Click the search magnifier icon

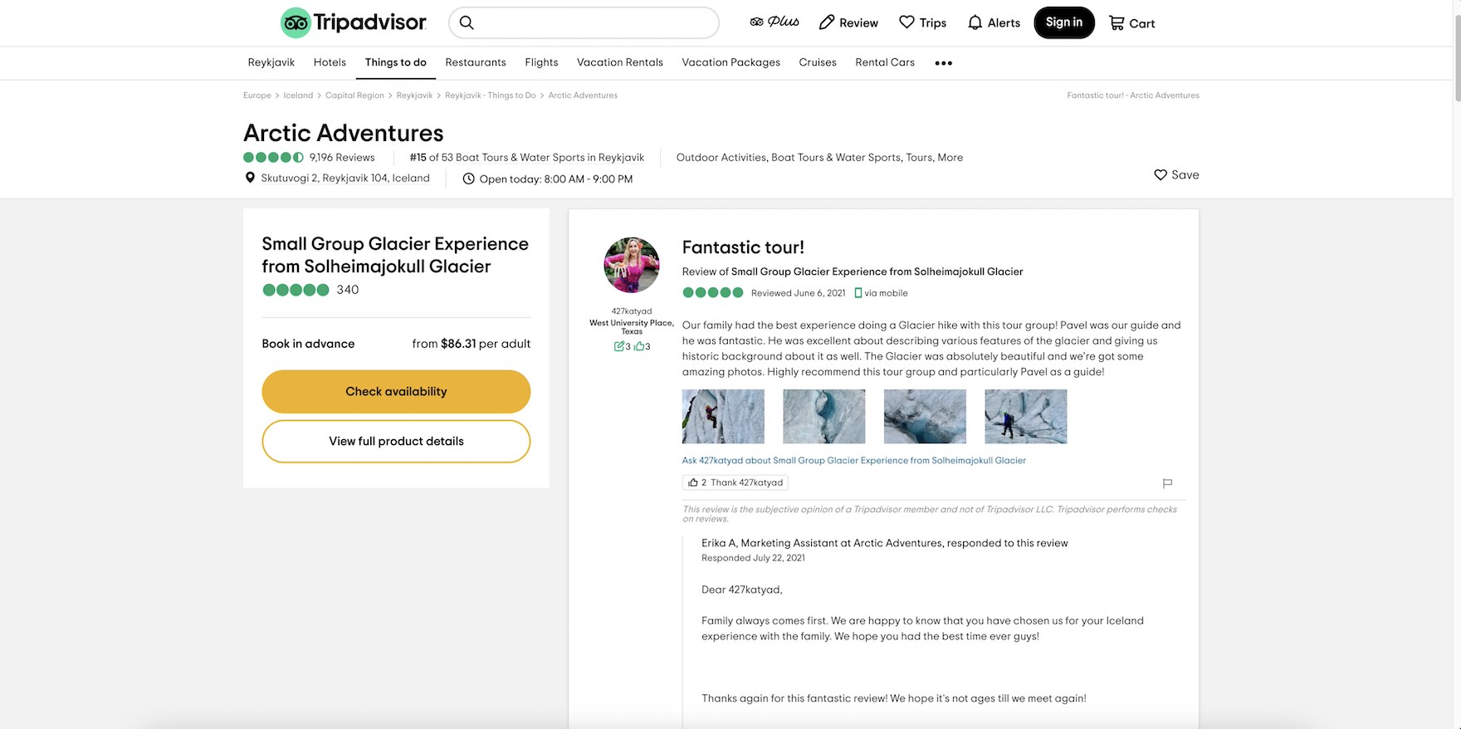467,23
